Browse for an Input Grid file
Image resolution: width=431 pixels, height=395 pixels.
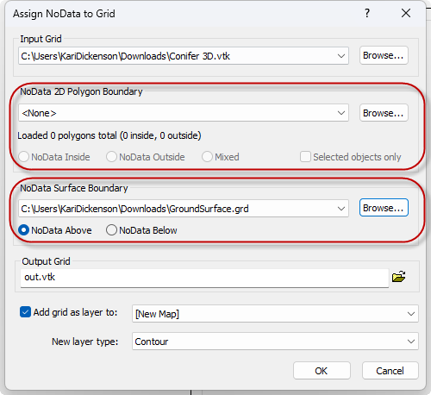tap(384, 55)
